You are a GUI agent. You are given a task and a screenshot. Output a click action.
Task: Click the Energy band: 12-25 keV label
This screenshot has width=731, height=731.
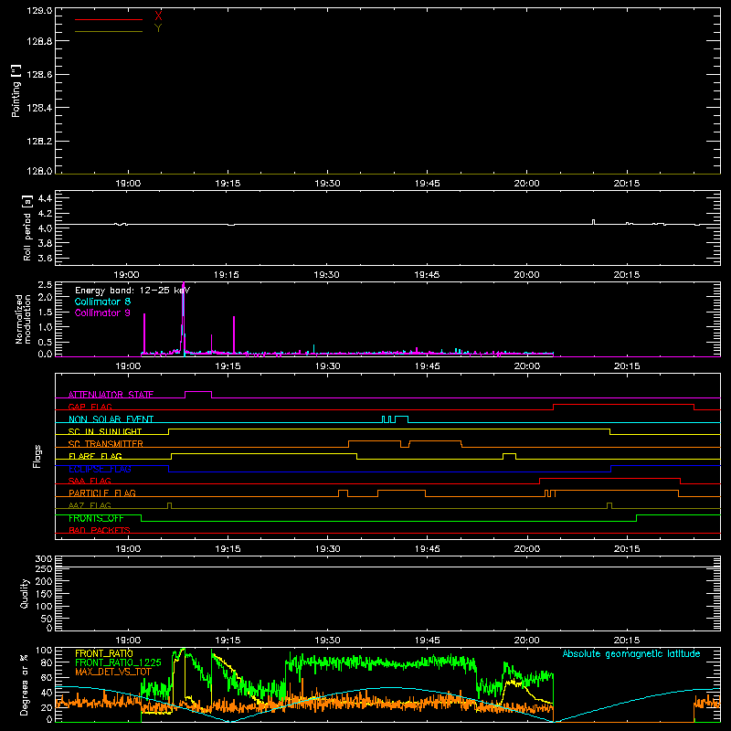coord(132,291)
